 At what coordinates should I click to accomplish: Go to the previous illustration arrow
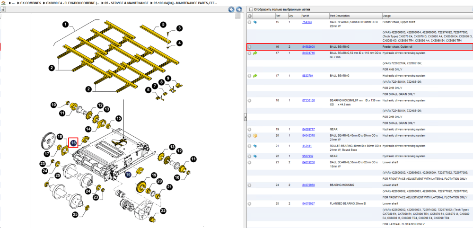click(x=231, y=9)
